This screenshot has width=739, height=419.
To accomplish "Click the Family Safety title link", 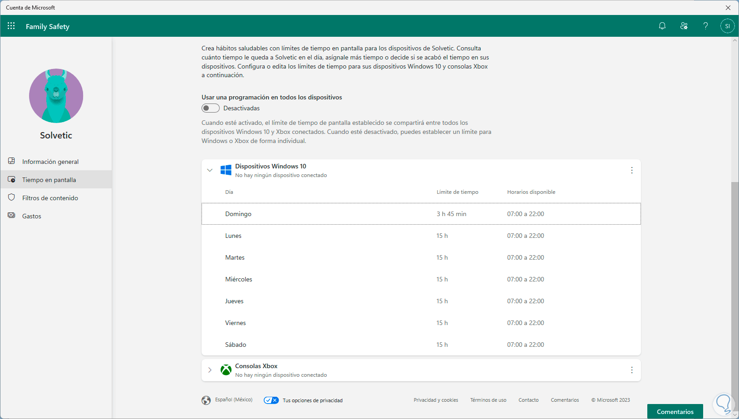I will click(48, 26).
